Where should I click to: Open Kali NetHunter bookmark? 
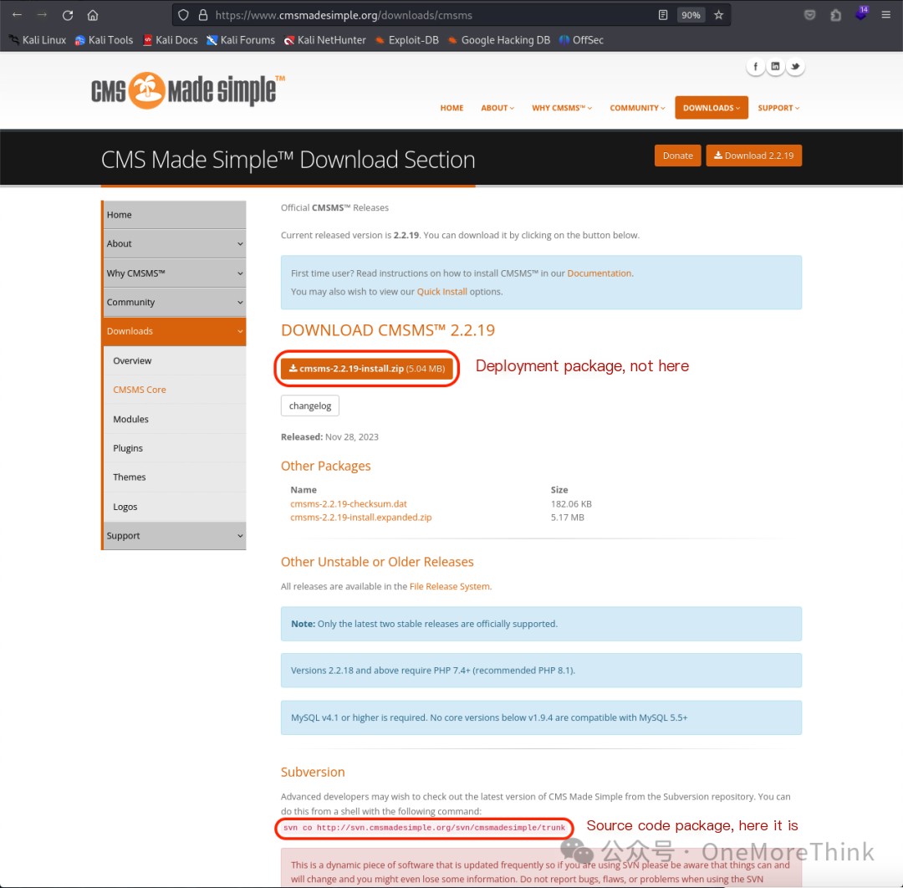[x=324, y=40]
